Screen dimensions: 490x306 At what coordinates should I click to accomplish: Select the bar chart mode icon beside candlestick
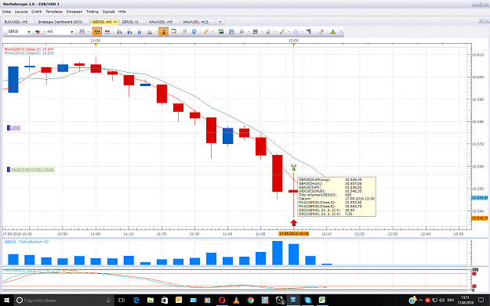[x=107, y=32]
